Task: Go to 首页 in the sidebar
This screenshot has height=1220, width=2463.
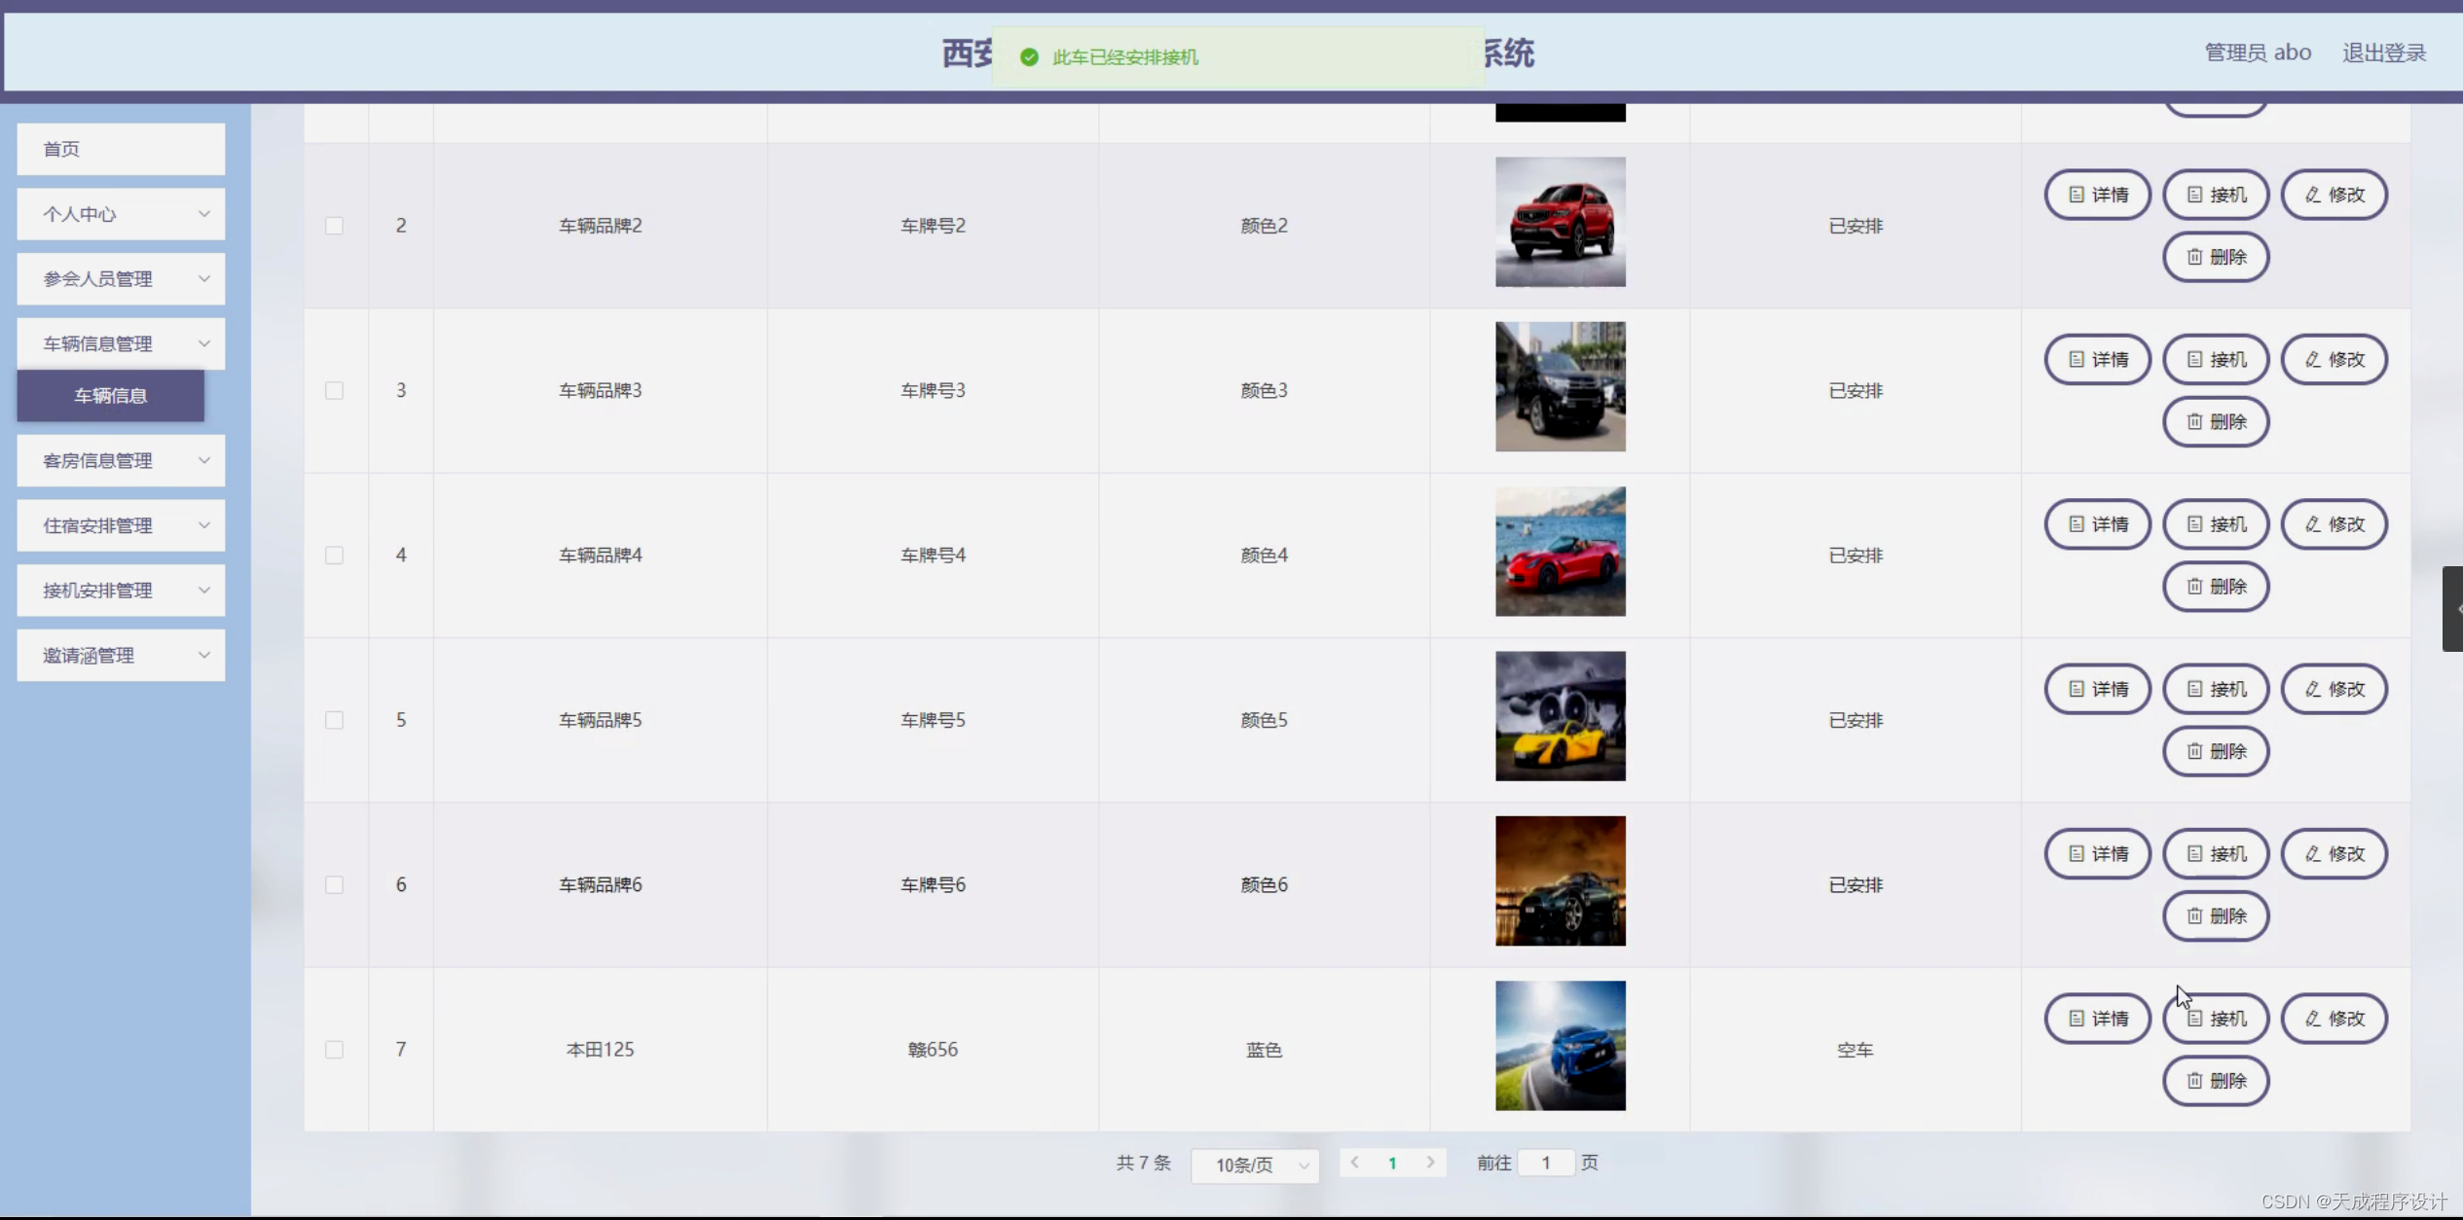Action: coord(121,149)
